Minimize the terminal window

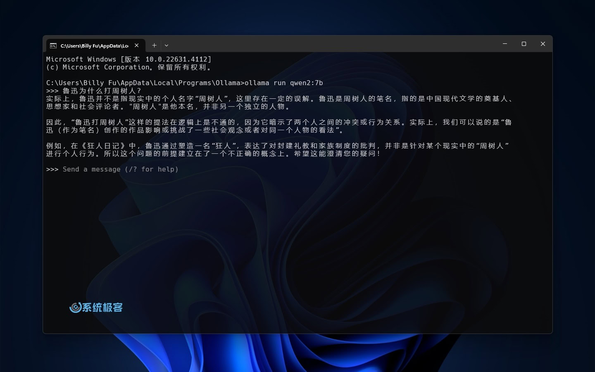coord(505,44)
